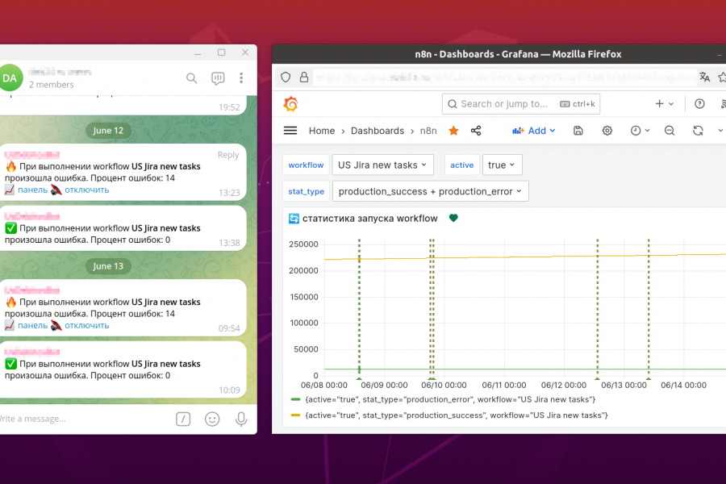Click the stat_type variable label
This screenshot has height=484, width=726.
[306, 191]
